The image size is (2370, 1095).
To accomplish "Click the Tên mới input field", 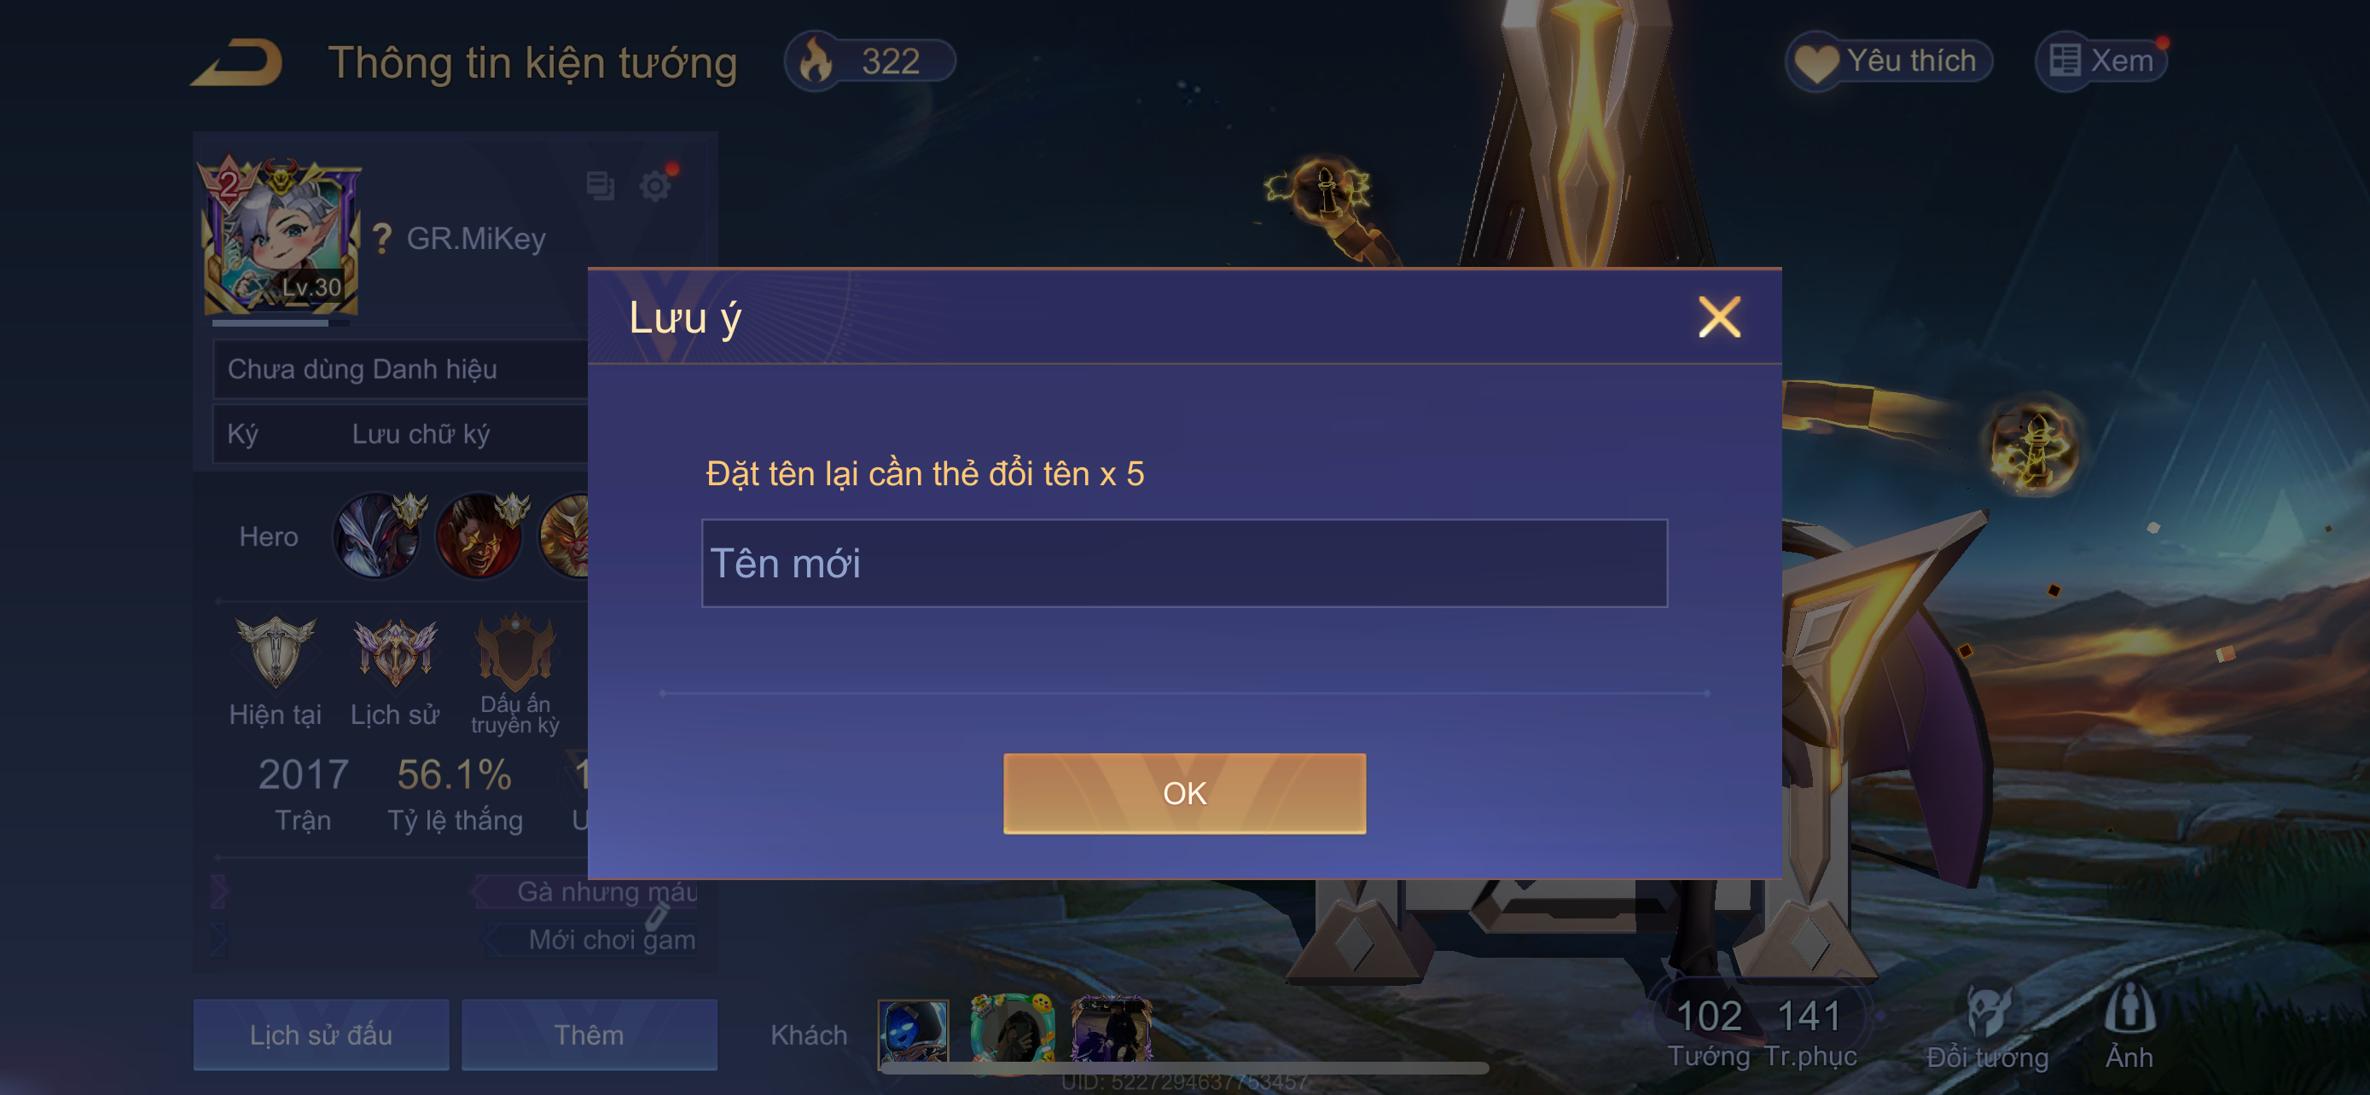I will point(1184,563).
